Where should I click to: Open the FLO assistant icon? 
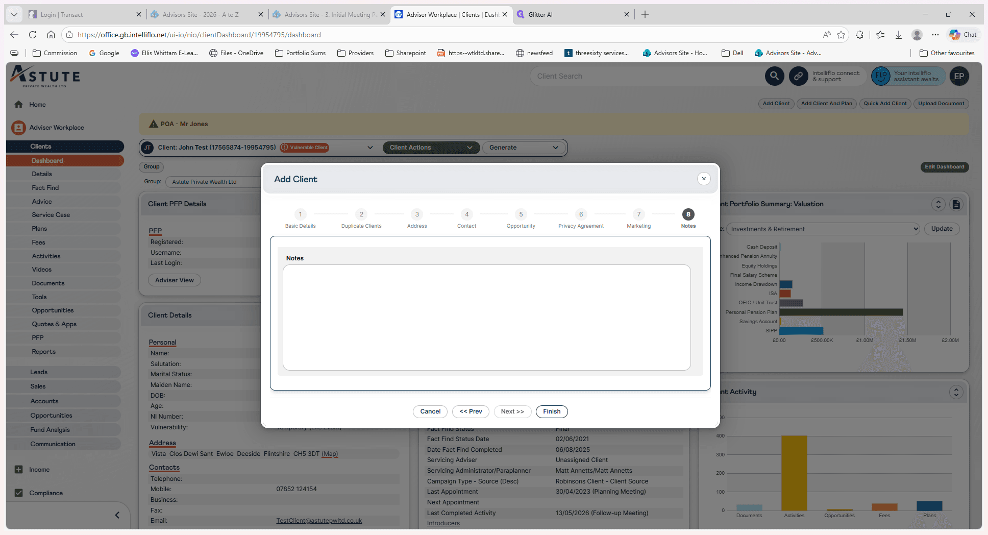pos(880,76)
